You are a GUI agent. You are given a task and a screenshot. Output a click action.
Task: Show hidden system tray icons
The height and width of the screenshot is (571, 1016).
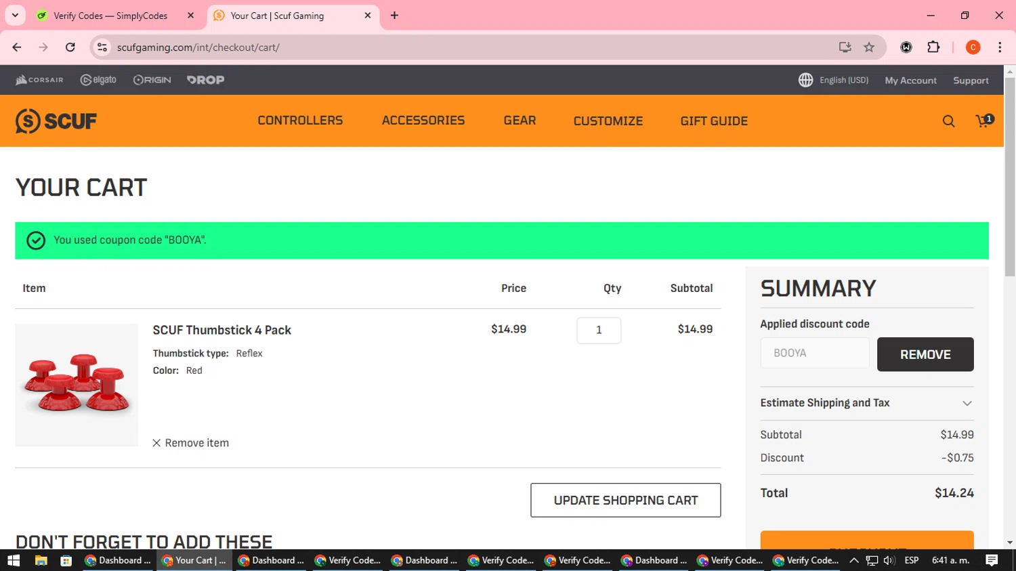pyautogui.click(x=853, y=560)
